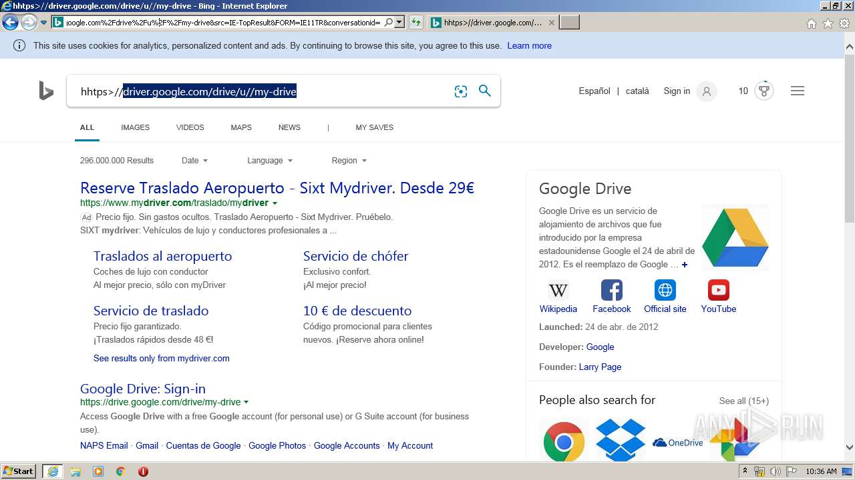Open the Google Photos sublink
The width and height of the screenshot is (855, 480).
pos(277,445)
